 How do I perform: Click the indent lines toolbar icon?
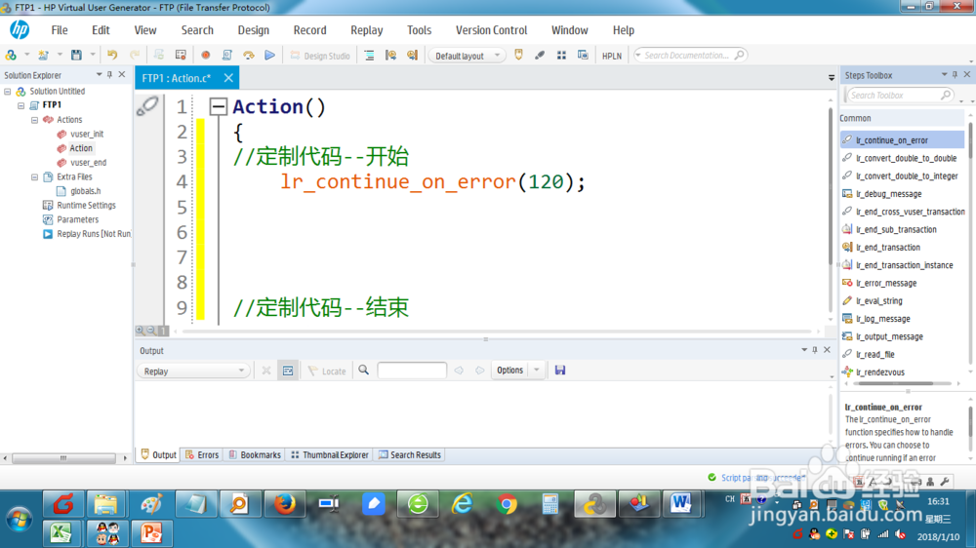click(x=369, y=55)
